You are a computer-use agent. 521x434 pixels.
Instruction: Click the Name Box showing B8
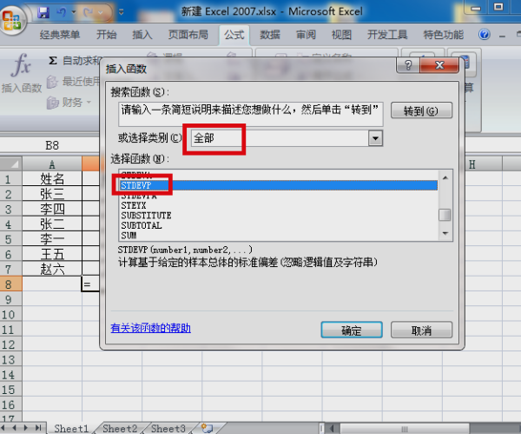pos(52,145)
